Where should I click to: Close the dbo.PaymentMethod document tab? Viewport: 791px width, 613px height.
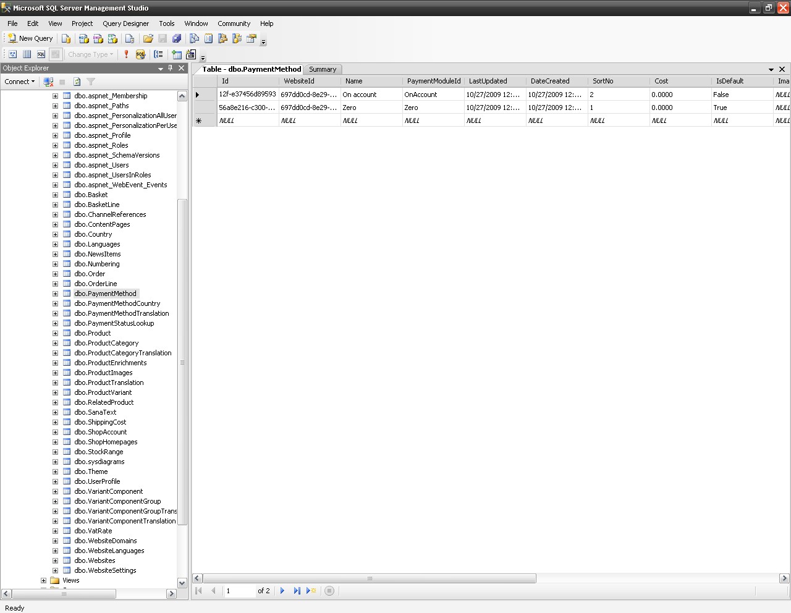pyautogui.click(x=782, y=69)
